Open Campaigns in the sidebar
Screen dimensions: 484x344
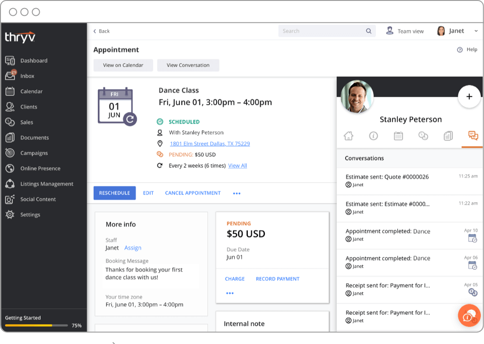point(34,153)
